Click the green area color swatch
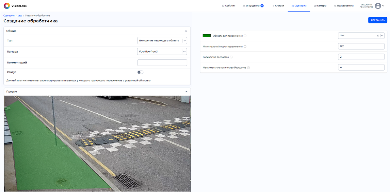 (207, 36)
